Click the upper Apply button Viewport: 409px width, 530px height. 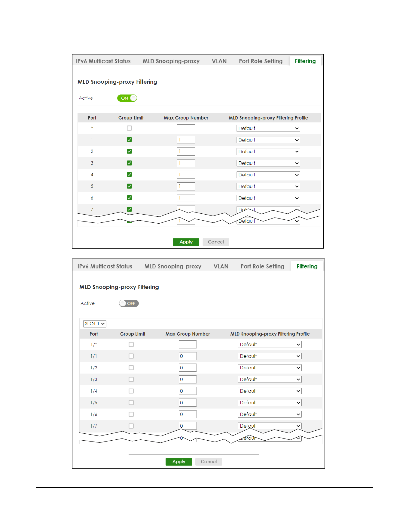186,242
